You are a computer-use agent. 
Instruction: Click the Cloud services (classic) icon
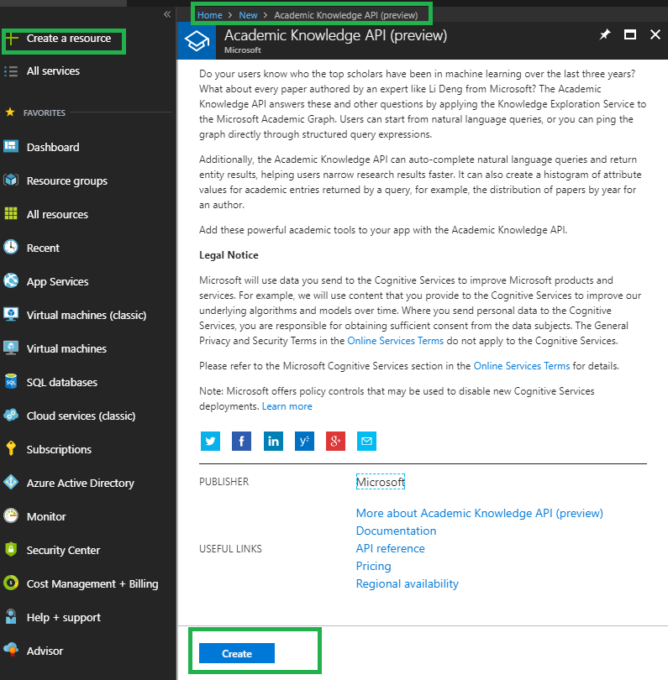tap(11, 415)
